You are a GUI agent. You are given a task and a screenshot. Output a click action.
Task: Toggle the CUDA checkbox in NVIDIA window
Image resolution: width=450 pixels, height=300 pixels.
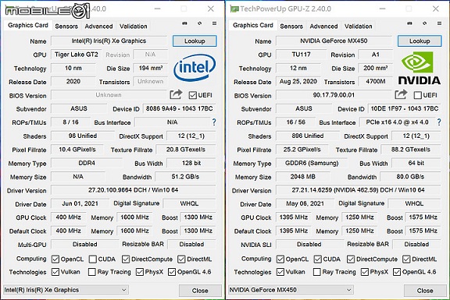click(317, 259)
